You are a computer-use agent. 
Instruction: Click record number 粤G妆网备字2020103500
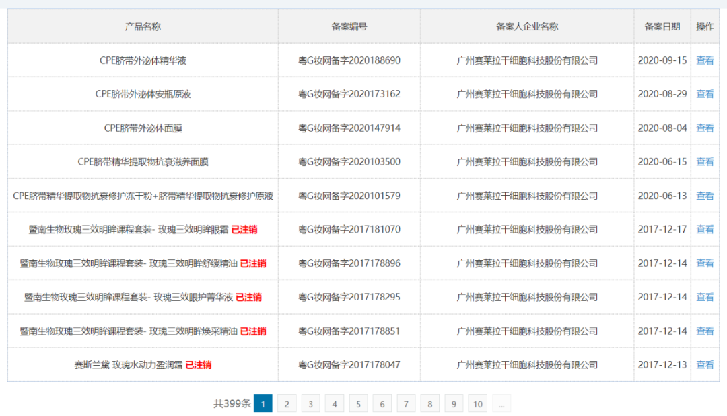tap(349, 161)
